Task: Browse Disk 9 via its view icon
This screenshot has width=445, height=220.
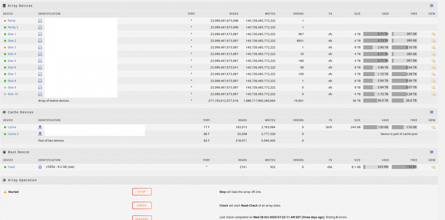Action: click(x=433, y=87)
